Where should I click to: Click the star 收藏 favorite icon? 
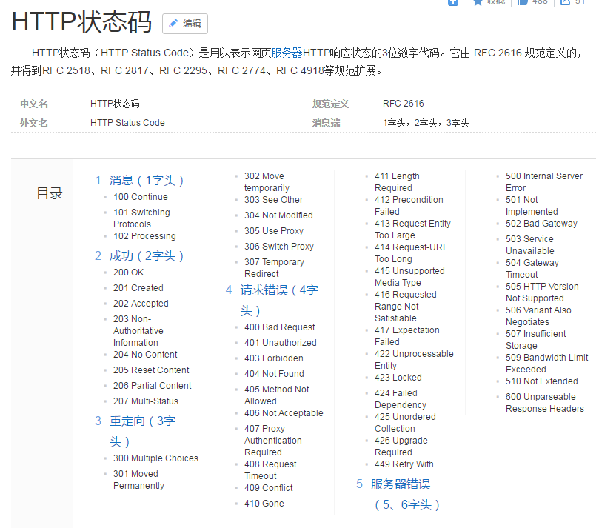(x=478, y=2)
